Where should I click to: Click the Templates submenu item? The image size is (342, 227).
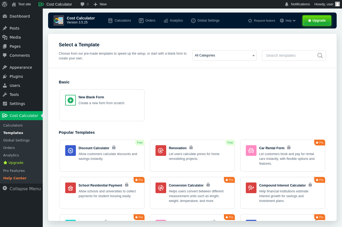(13, 133)
